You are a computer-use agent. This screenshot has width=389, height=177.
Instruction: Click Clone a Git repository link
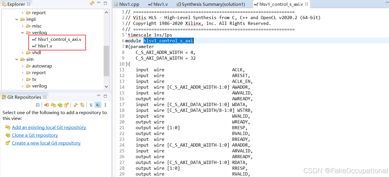click(35, 135)
